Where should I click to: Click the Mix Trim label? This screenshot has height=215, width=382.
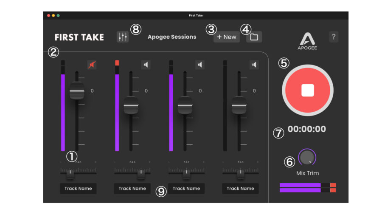(307, 173)
